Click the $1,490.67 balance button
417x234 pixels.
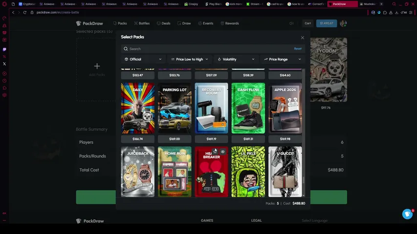(x=327, y=23)
